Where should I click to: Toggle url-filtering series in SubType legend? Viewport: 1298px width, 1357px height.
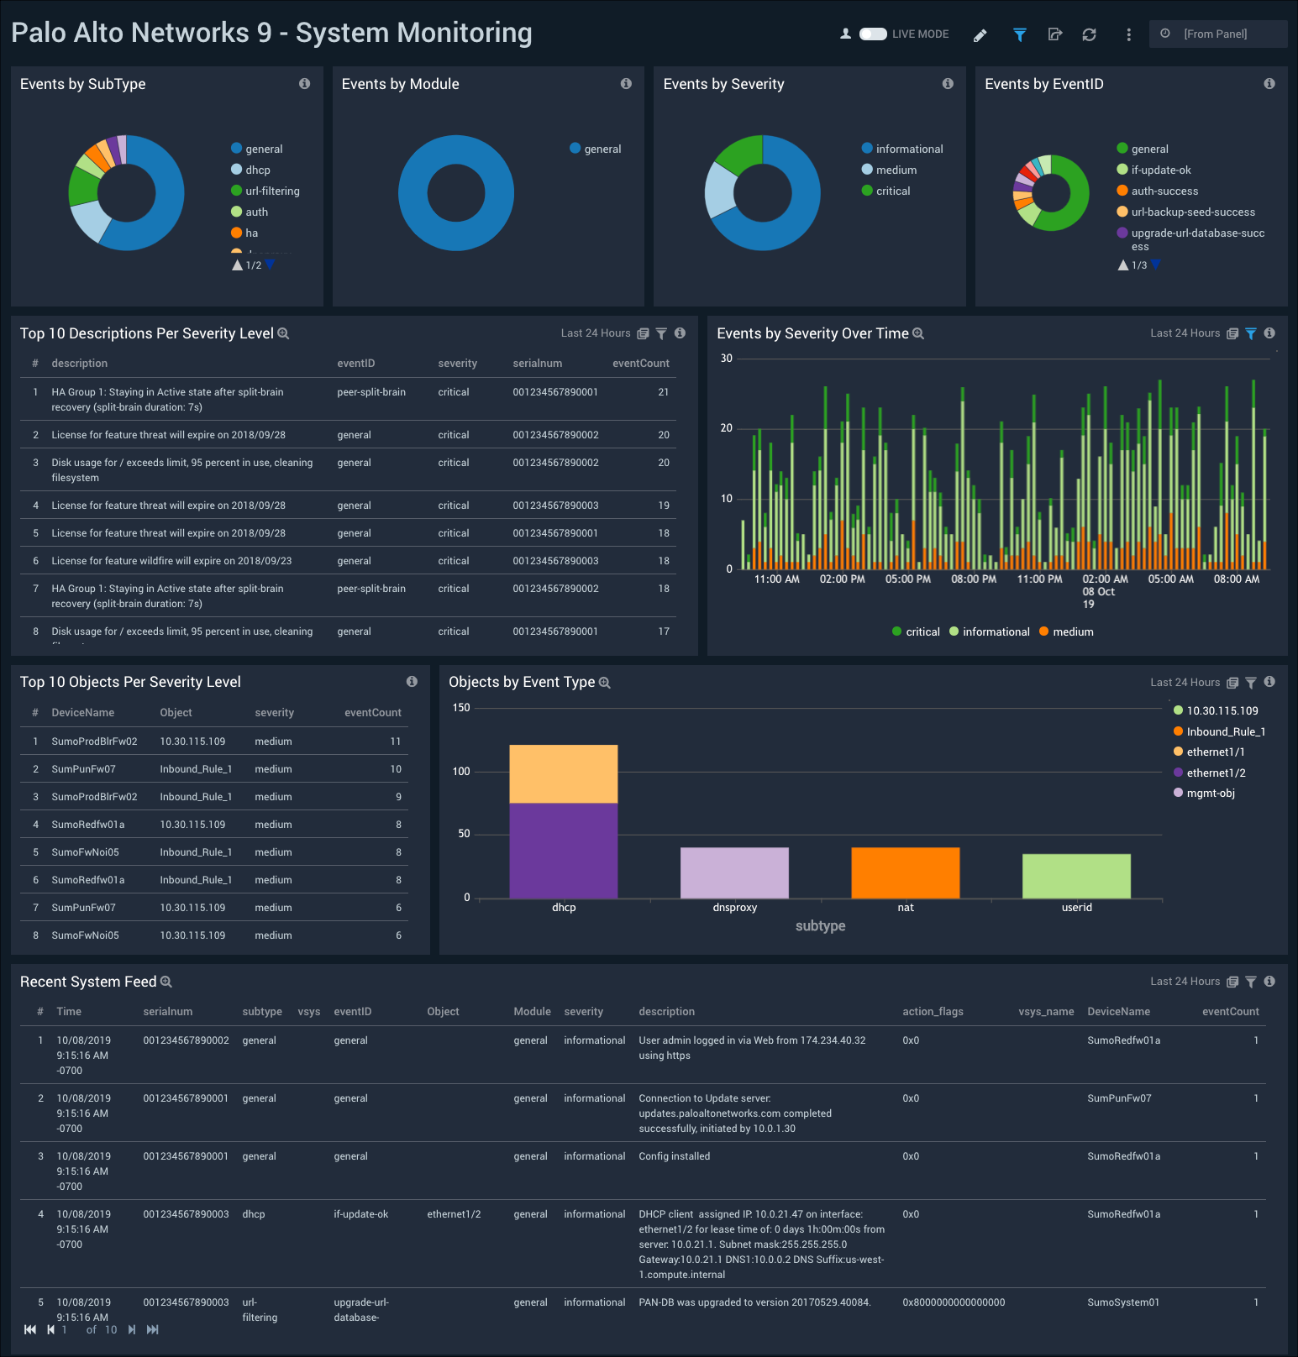point(265,191)
